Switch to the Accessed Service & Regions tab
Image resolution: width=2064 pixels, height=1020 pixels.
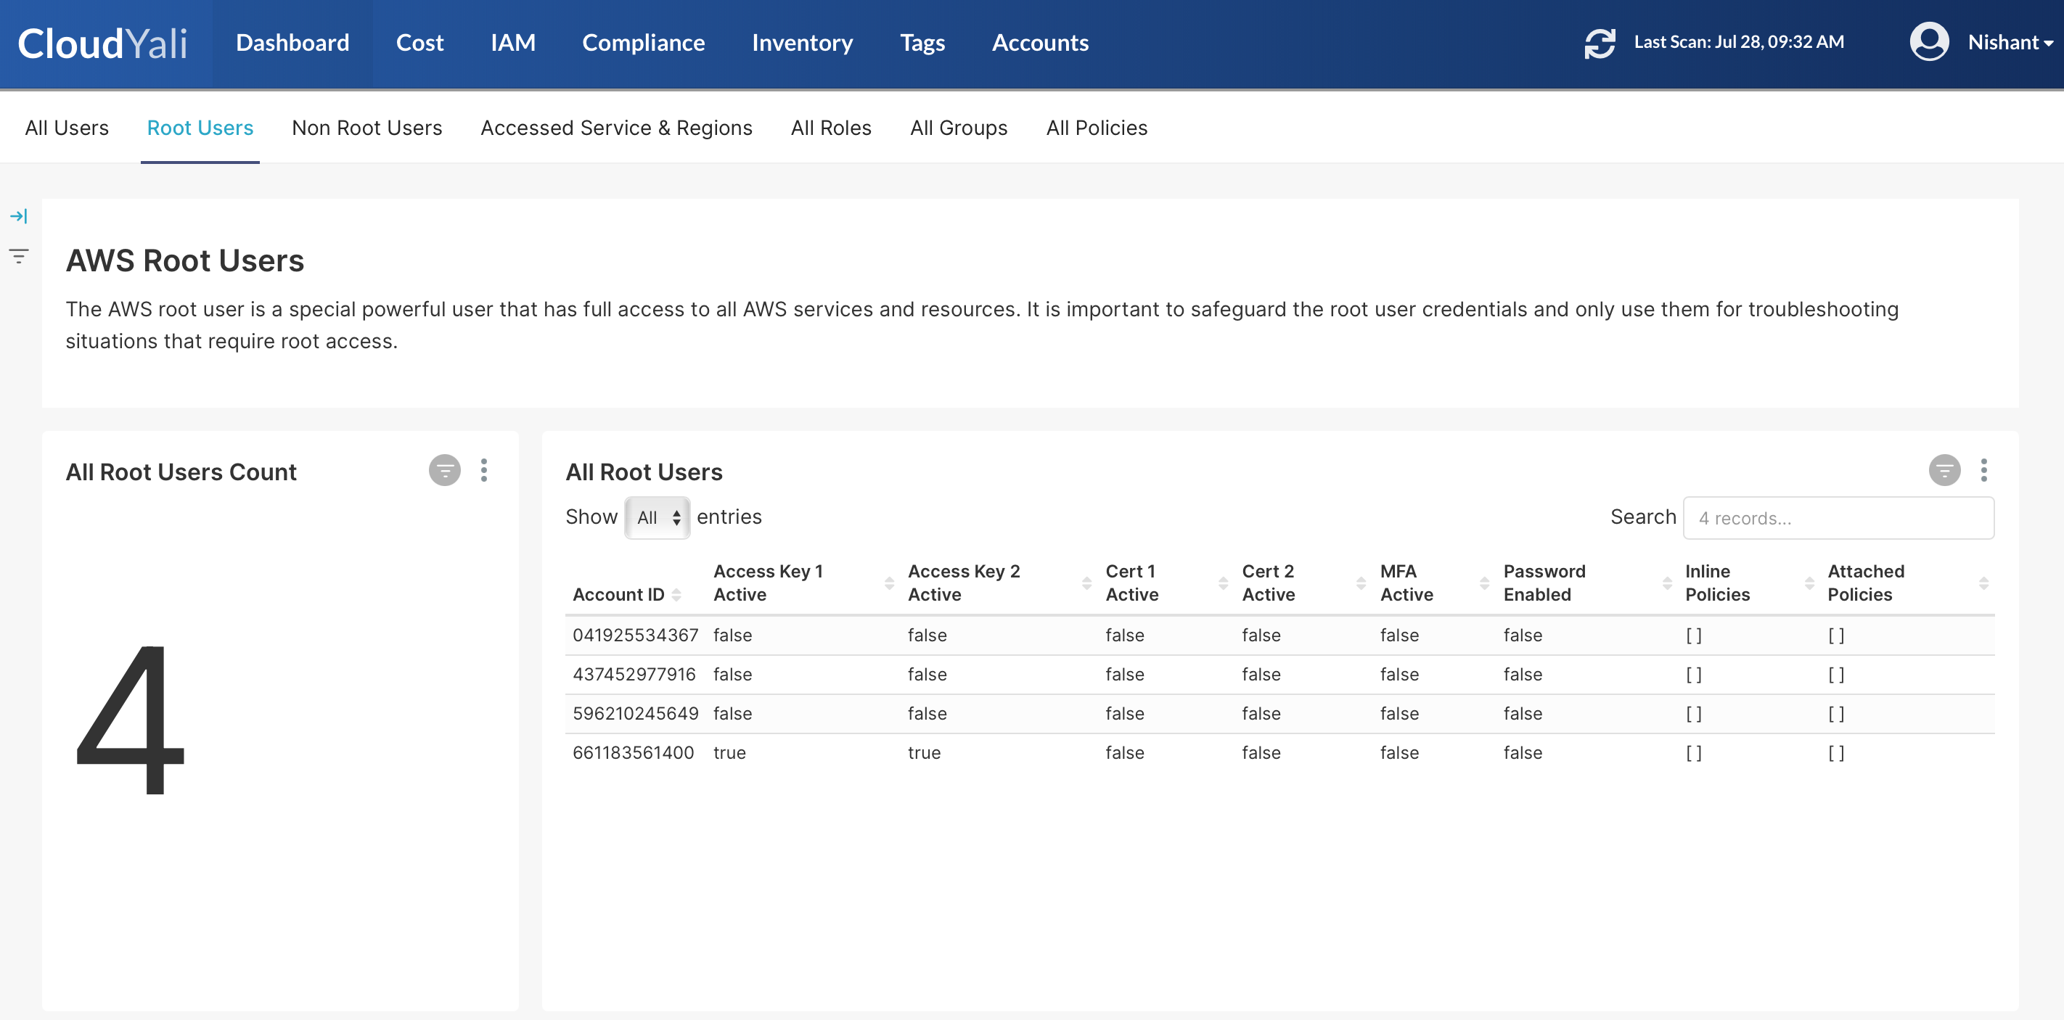pos(616,127)
